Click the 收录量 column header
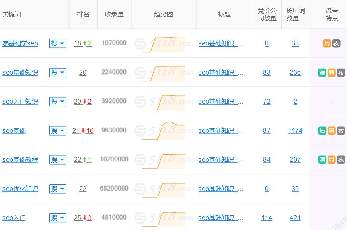 coord(114,14)
